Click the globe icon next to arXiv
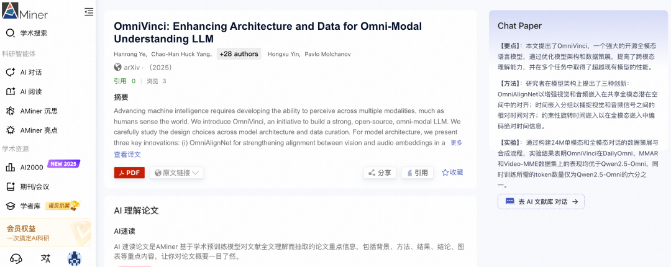This screenshot has height=267, width=671. click(117, 67)
